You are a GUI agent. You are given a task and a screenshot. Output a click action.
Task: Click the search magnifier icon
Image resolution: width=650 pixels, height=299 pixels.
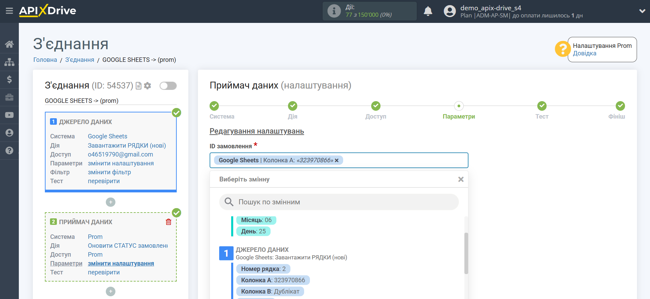[x=229, y=202]
